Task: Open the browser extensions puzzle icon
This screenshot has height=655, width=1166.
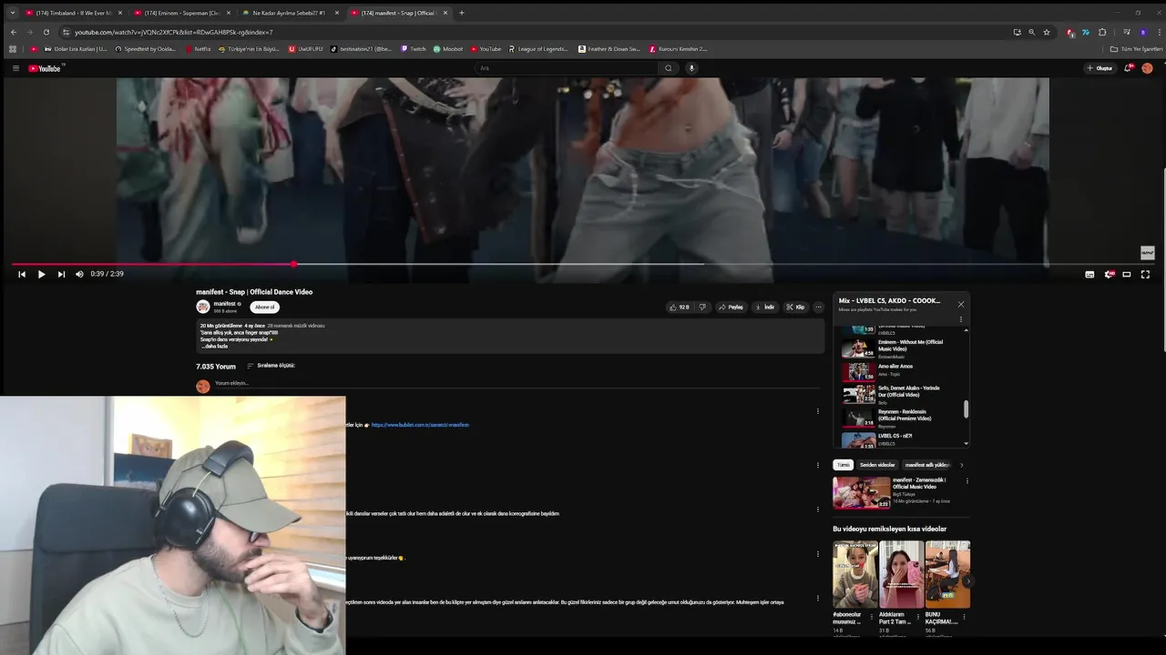Action: (x=1102, y=32)
